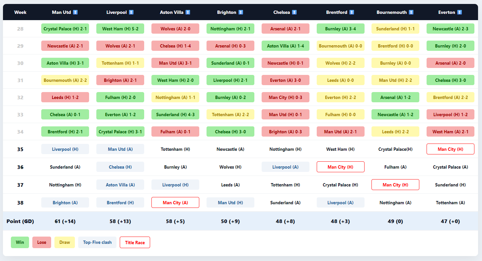Click the sort icon beside Bournemouth
The image size is (482, 261).
click(x=411, y=12)
